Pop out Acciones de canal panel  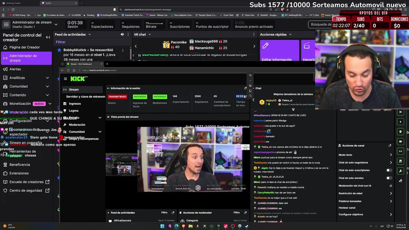[x=390, y=145]
